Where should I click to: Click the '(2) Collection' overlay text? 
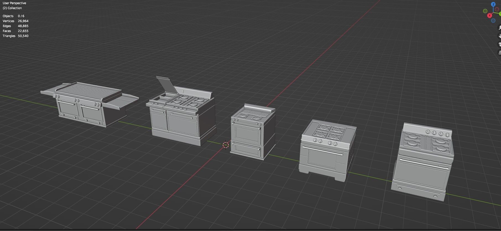point(12,8)
